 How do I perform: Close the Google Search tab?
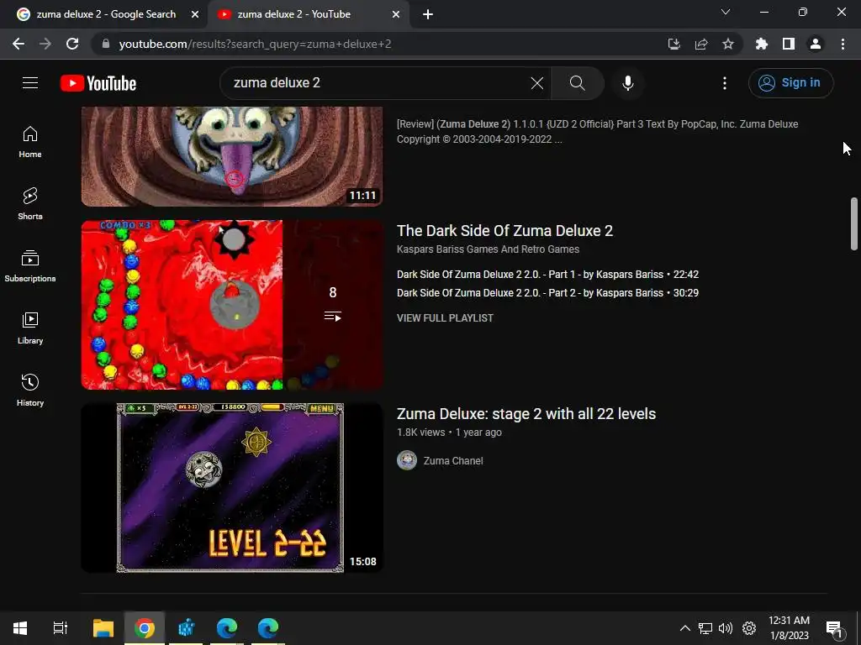pyautogui.click(x=195, y=14)
